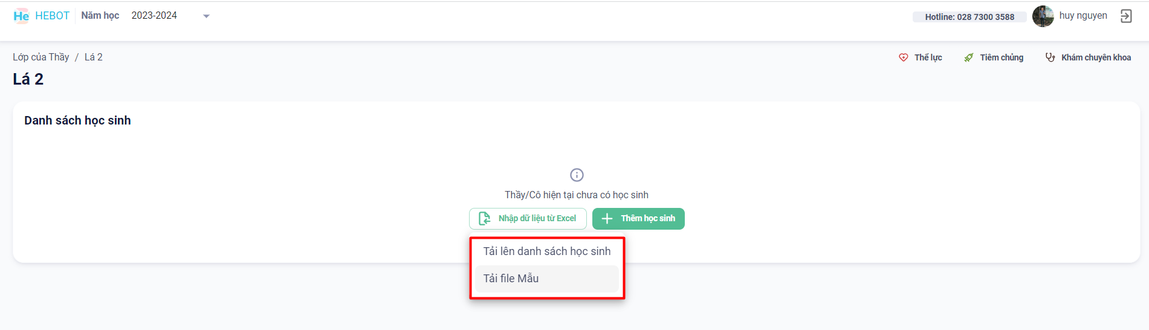Go to Lớp của Thầy breadcrumb
Viewport: 1149px width, 330px height.
coord(41,57)
